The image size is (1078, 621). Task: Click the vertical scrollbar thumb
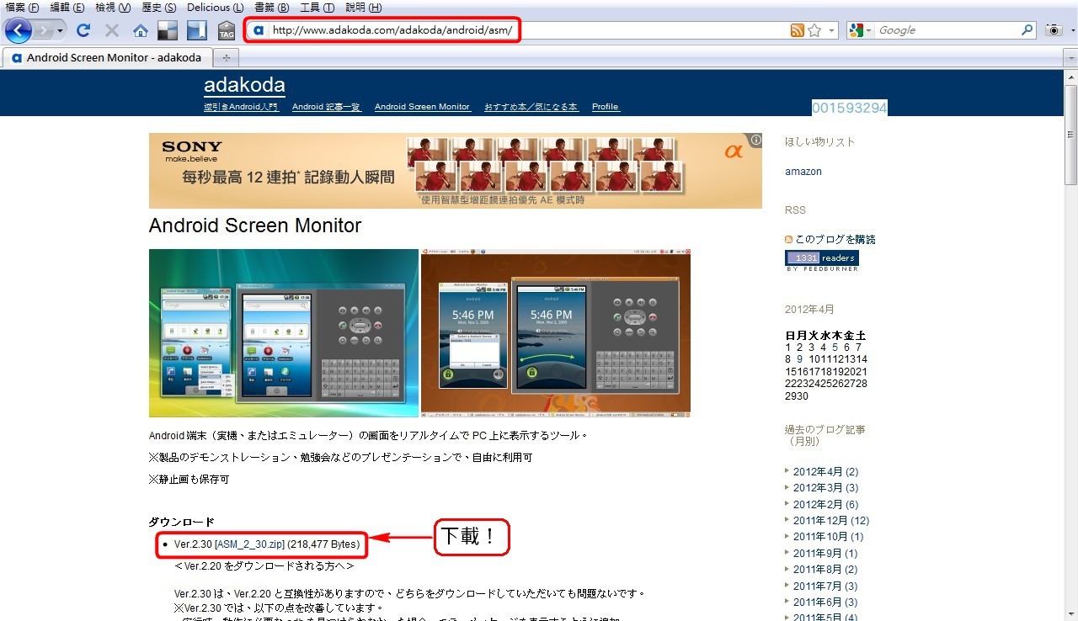point(1070,135)
